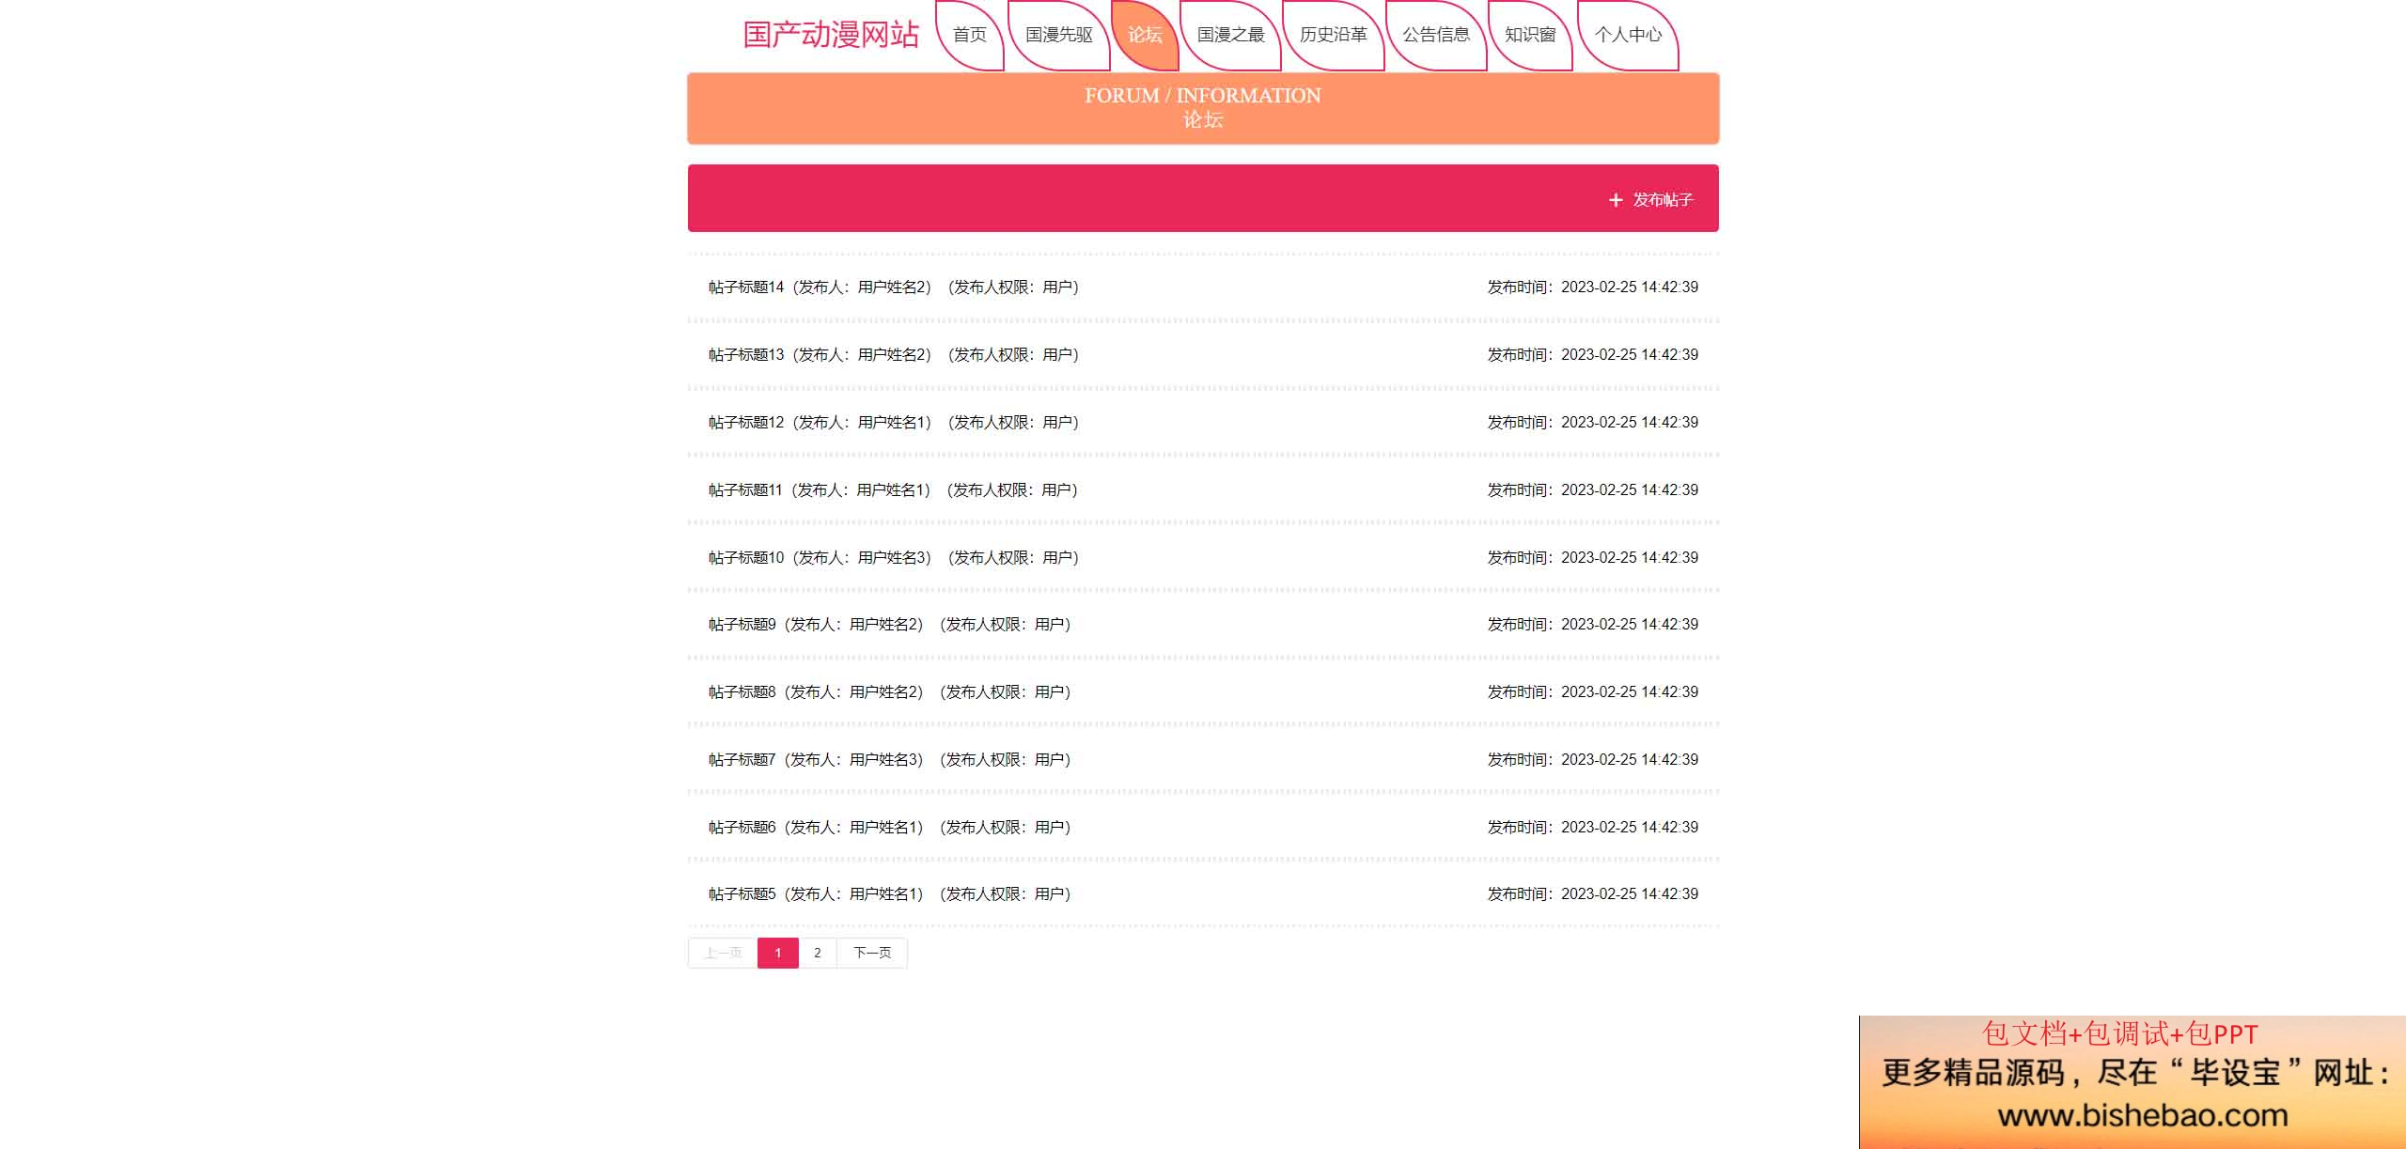Screen dimensions: 2406x1149
Task: Open the 知识窗 tab
Action: tap(1530, 35)
